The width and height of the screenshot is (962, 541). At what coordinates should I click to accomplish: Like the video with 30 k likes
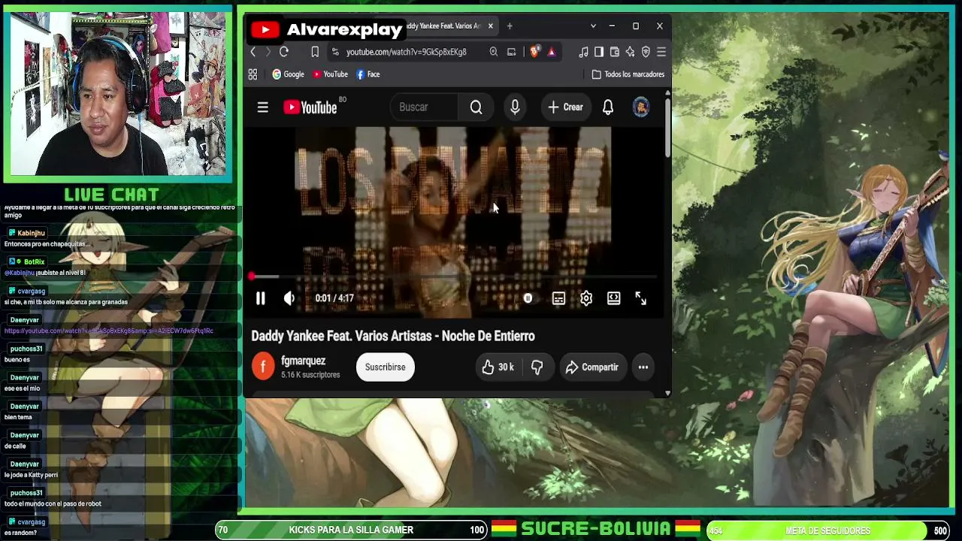(498, 367)
